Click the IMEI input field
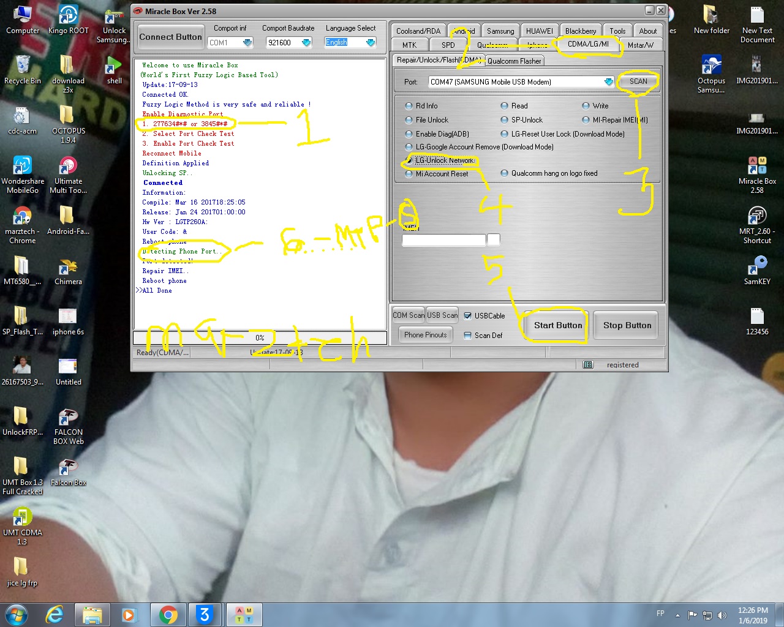This screenshot has width=784, height=627. point(444,240)
